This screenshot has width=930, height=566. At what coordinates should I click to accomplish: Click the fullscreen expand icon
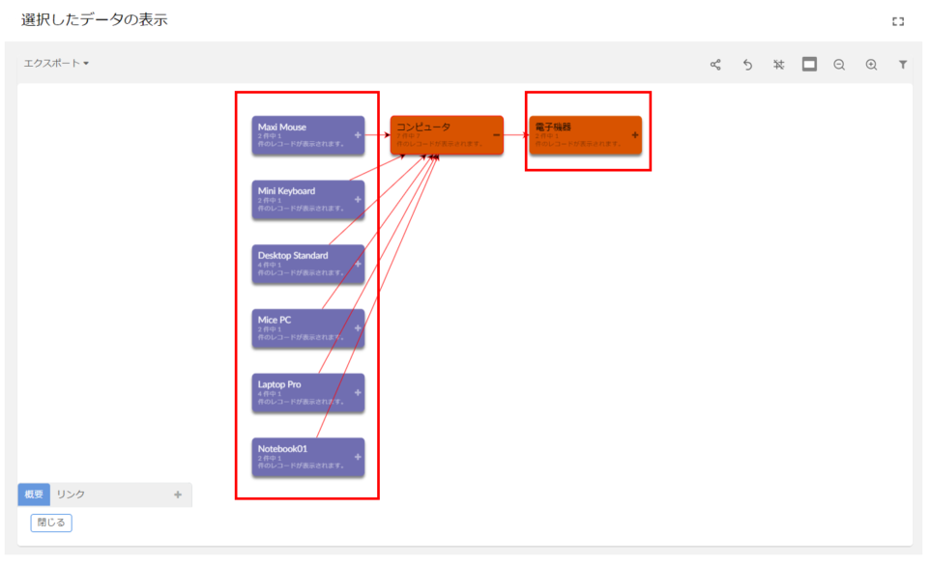898,21
